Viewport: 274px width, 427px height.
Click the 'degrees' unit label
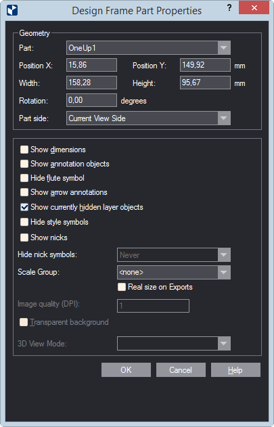point(133,101)
